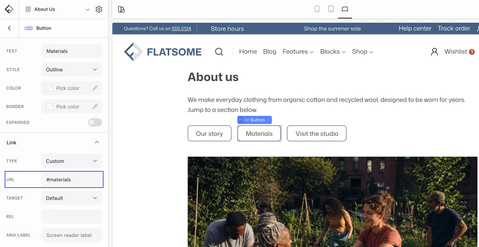Open the site search magnifier icon
This screenshot has width=479, height=247.
(219, 52)
